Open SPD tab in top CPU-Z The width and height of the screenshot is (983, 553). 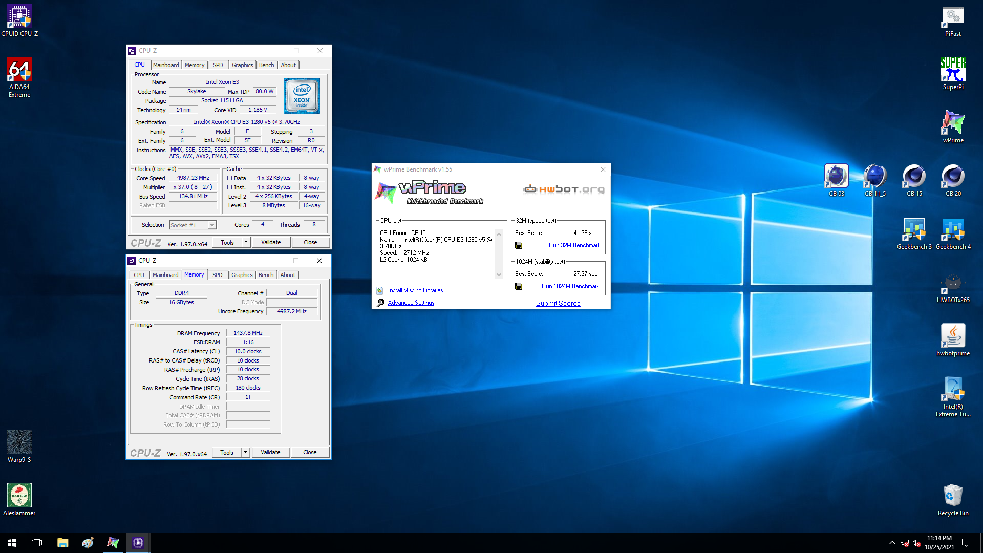(218, 65)
